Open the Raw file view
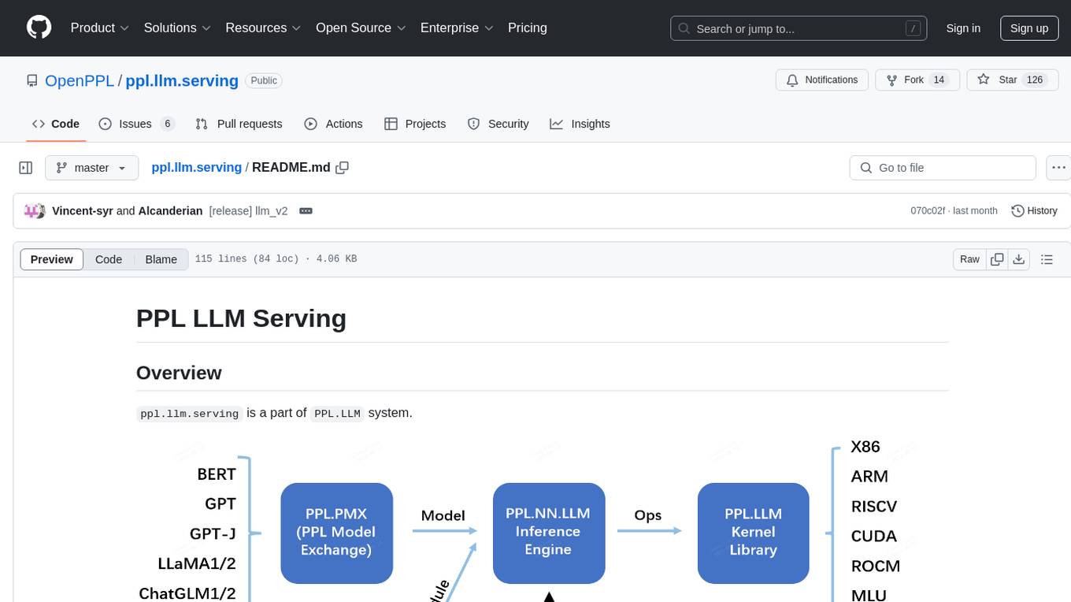The image size is (1071, 602). click(969, 259)
